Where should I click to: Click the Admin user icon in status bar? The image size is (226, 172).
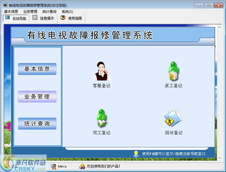point(53,166)
